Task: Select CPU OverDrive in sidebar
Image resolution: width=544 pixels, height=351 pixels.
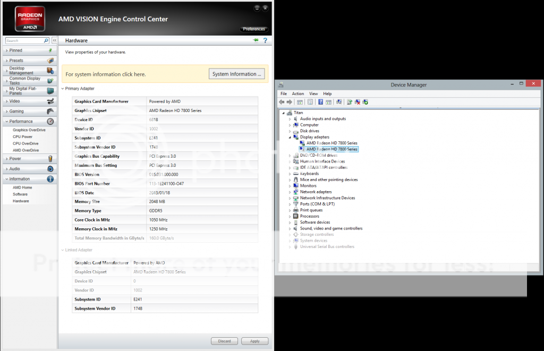Action: 25,143
